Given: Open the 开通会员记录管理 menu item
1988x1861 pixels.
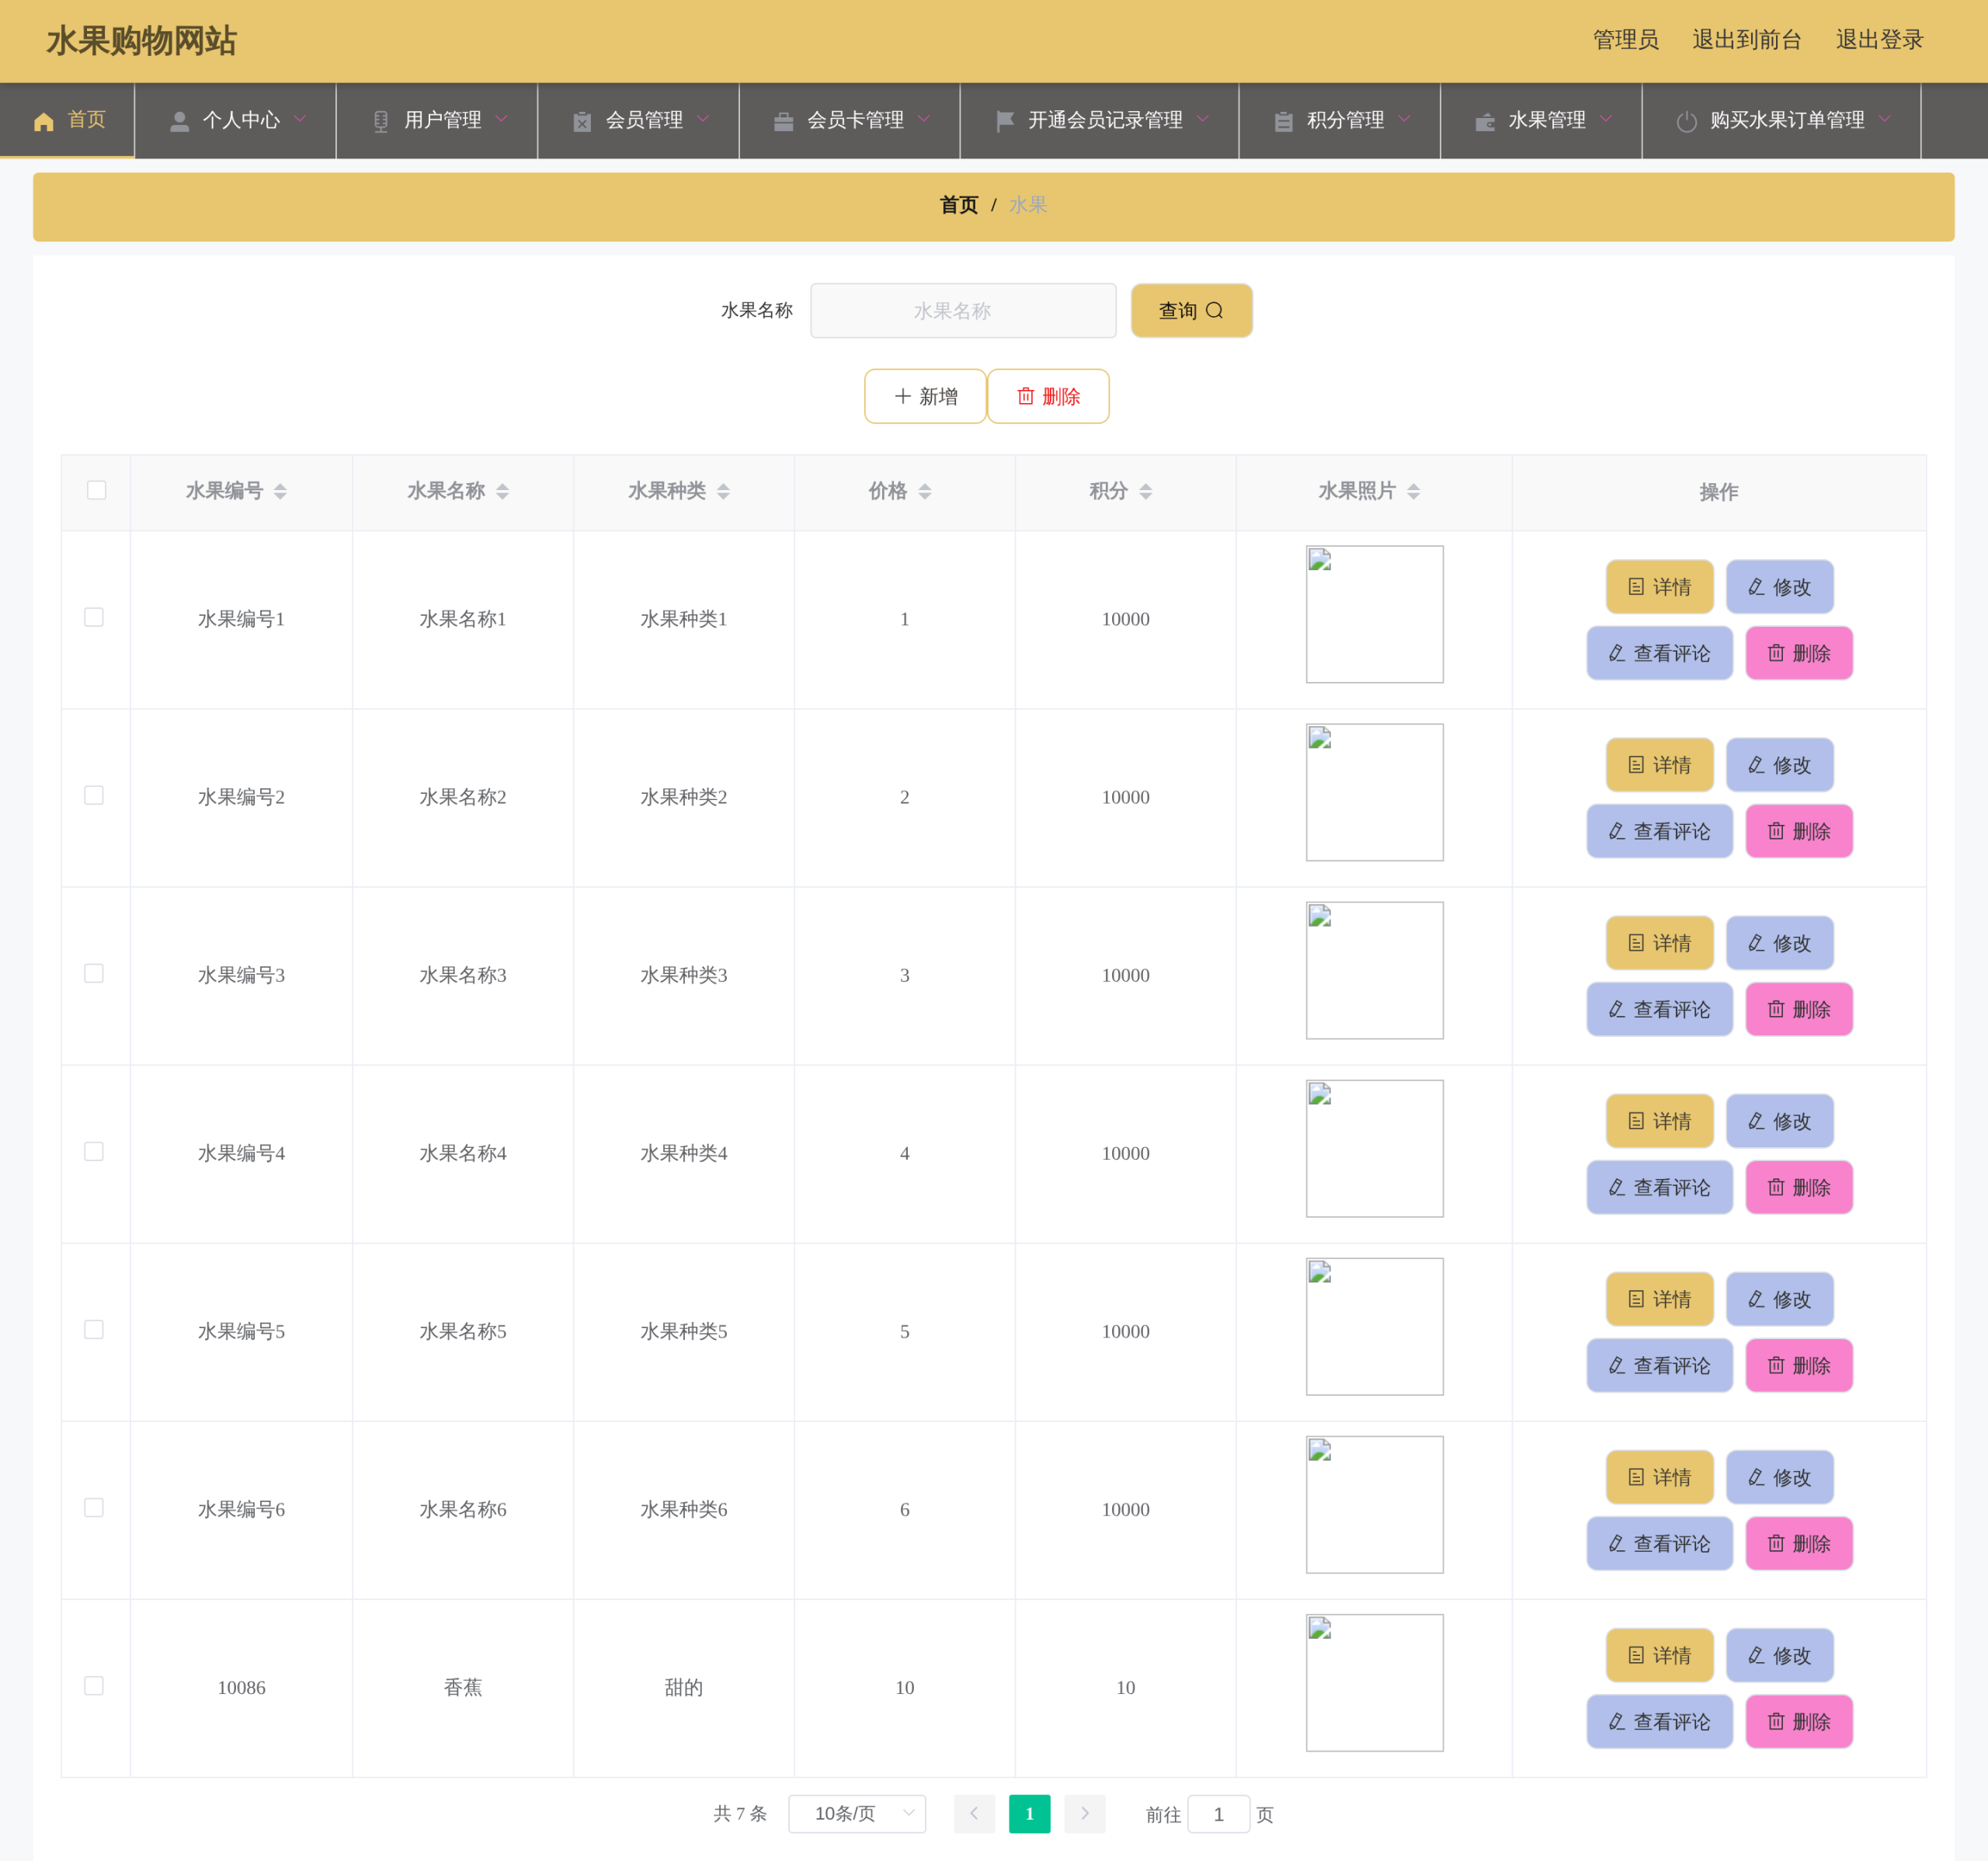Looking at the screenshot, I should [x=1100, y=121].
